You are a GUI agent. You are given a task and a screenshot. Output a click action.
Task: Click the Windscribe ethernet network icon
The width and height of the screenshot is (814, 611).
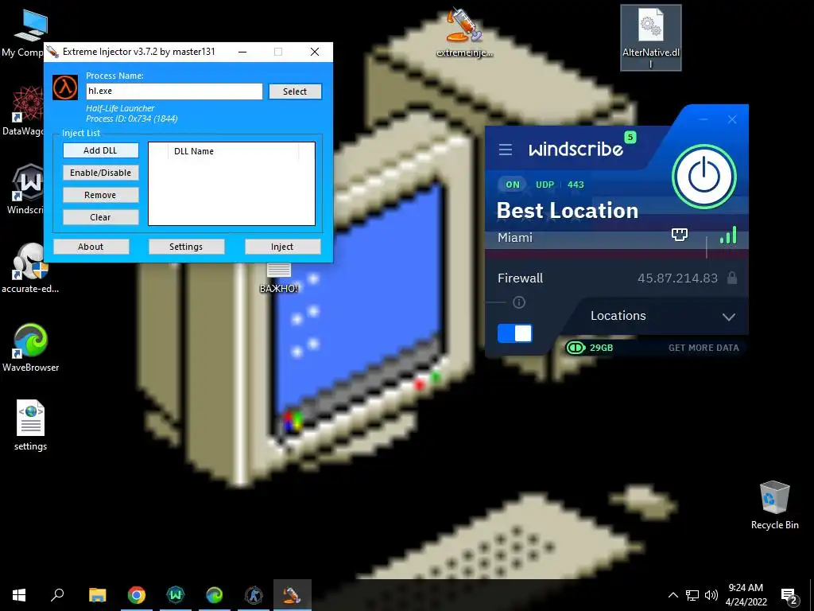[x=679, y=235]
